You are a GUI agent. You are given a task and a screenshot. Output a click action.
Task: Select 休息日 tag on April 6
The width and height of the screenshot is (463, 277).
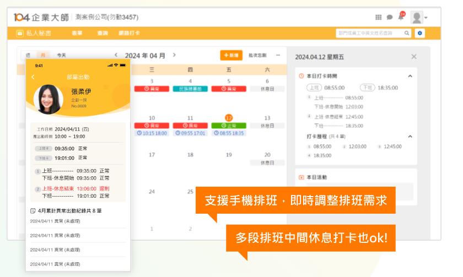pos(267,89)
